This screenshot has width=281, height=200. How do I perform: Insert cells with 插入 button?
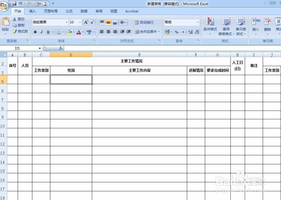(255, 26)
